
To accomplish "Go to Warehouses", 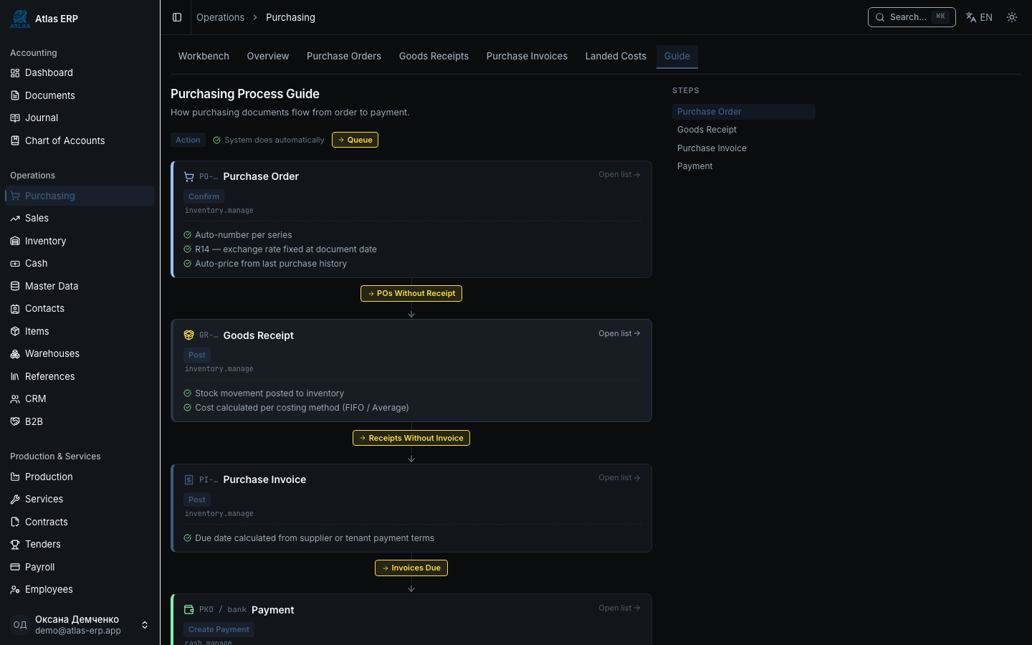I will point(80,353).
